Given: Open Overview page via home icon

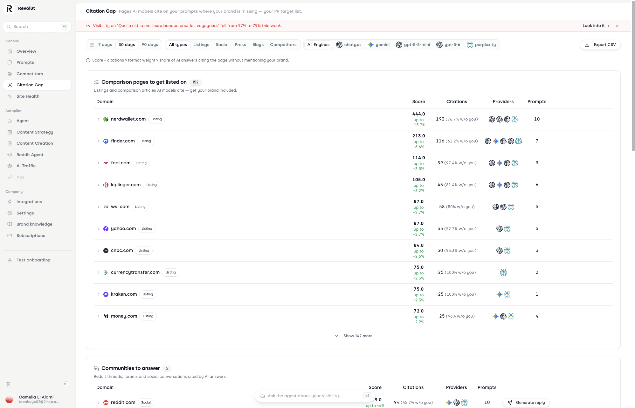Looking at the screenshot, I should [x=10, y=51].
